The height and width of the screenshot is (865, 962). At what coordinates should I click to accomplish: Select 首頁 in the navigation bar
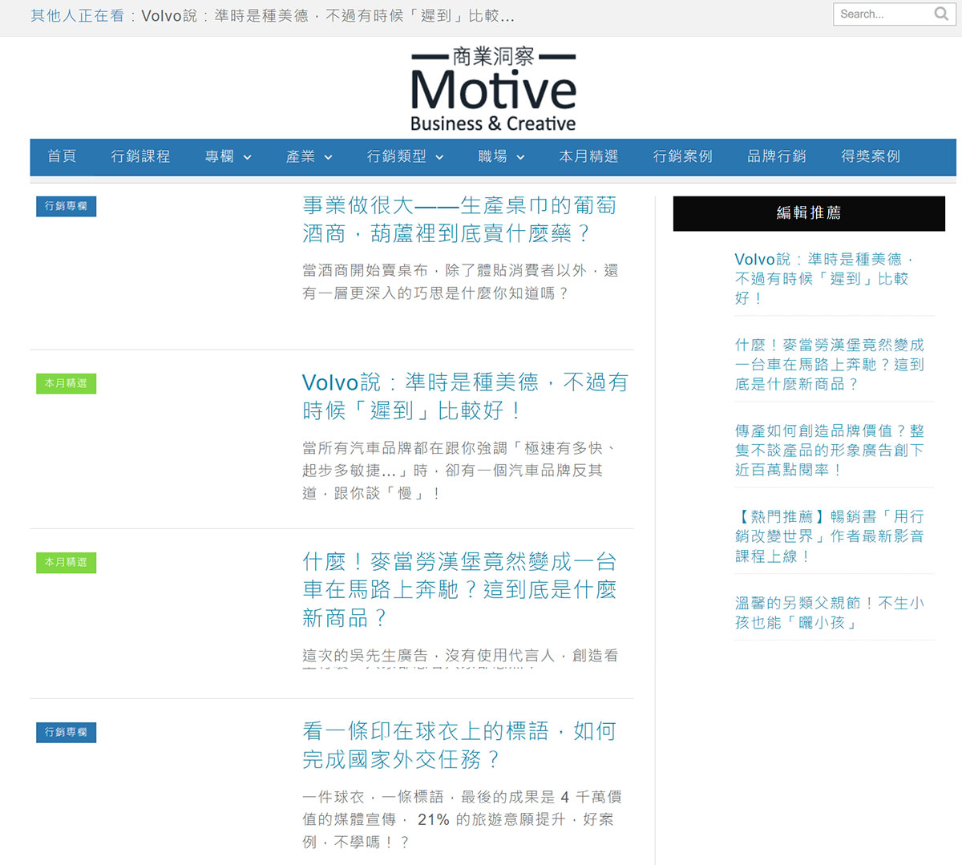[62, 157]
